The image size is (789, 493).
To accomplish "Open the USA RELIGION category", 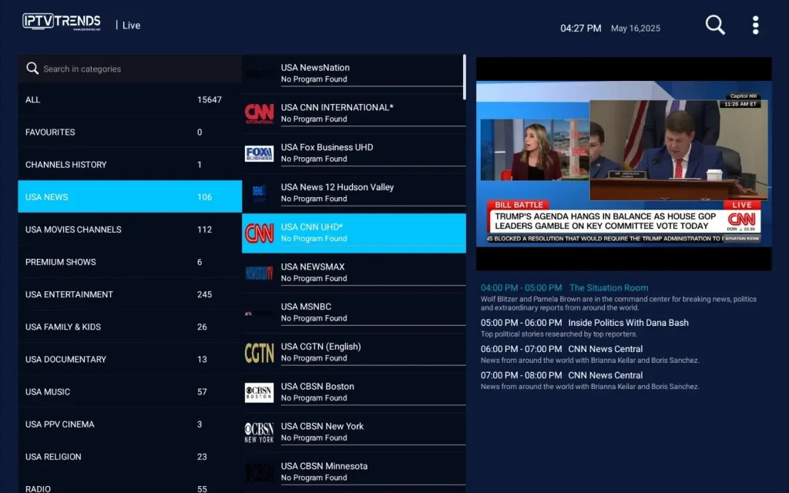I will (129, 457).
